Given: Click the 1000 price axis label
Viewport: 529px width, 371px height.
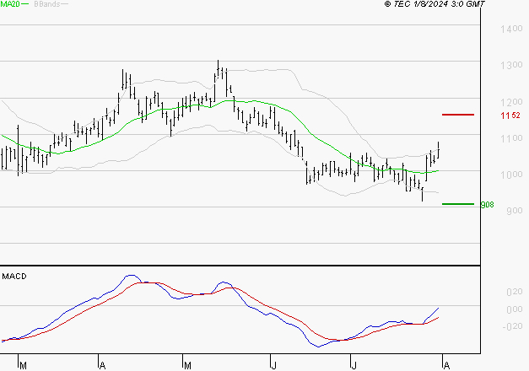Looking at the screenshot, I should click(511, 175).
